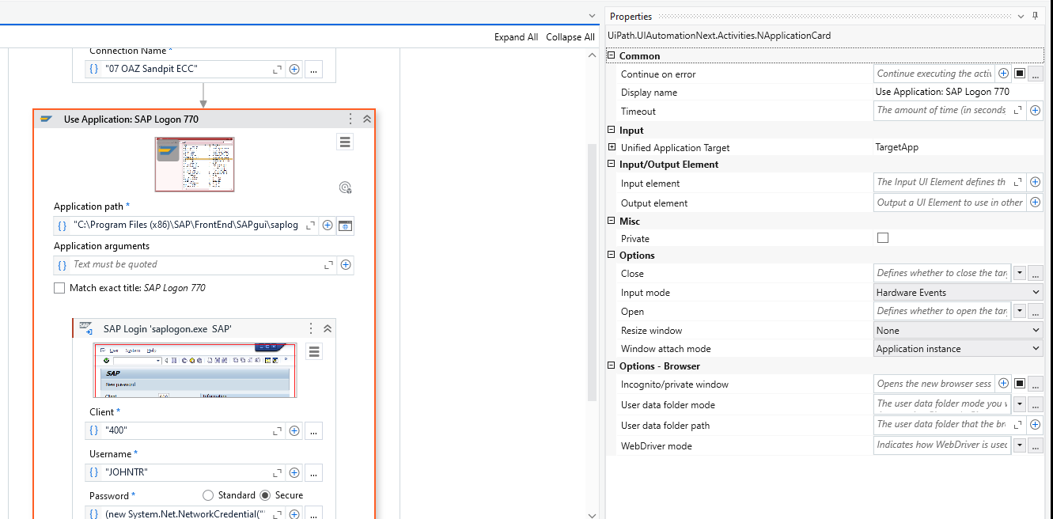Click designer vertical scrollbar
This screenshot has height=519, width=1053.
pyautogui.click(x=591, y=273)
